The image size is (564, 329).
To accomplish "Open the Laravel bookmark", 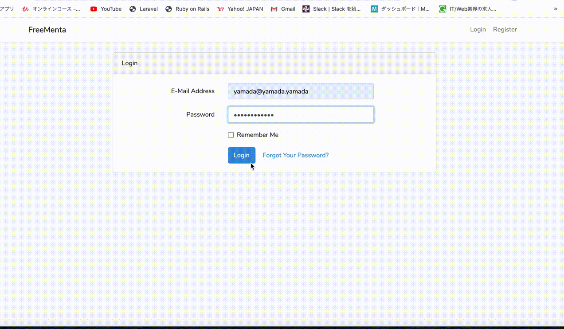I will click(x=143, y=8).
